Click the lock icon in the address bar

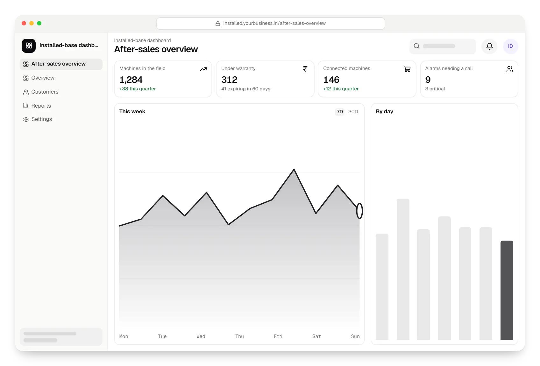[x=218, y=24]
